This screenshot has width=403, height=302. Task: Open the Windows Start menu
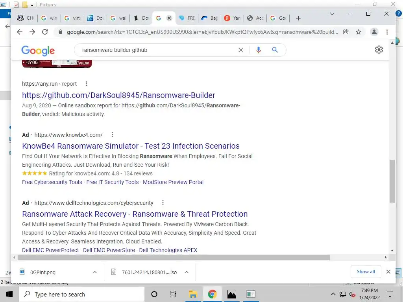9,294
